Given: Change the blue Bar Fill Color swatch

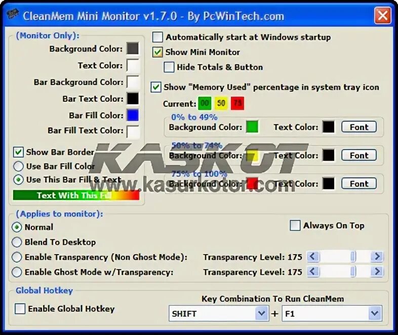Looking at the screenshot, I should [x=133, y=115].
